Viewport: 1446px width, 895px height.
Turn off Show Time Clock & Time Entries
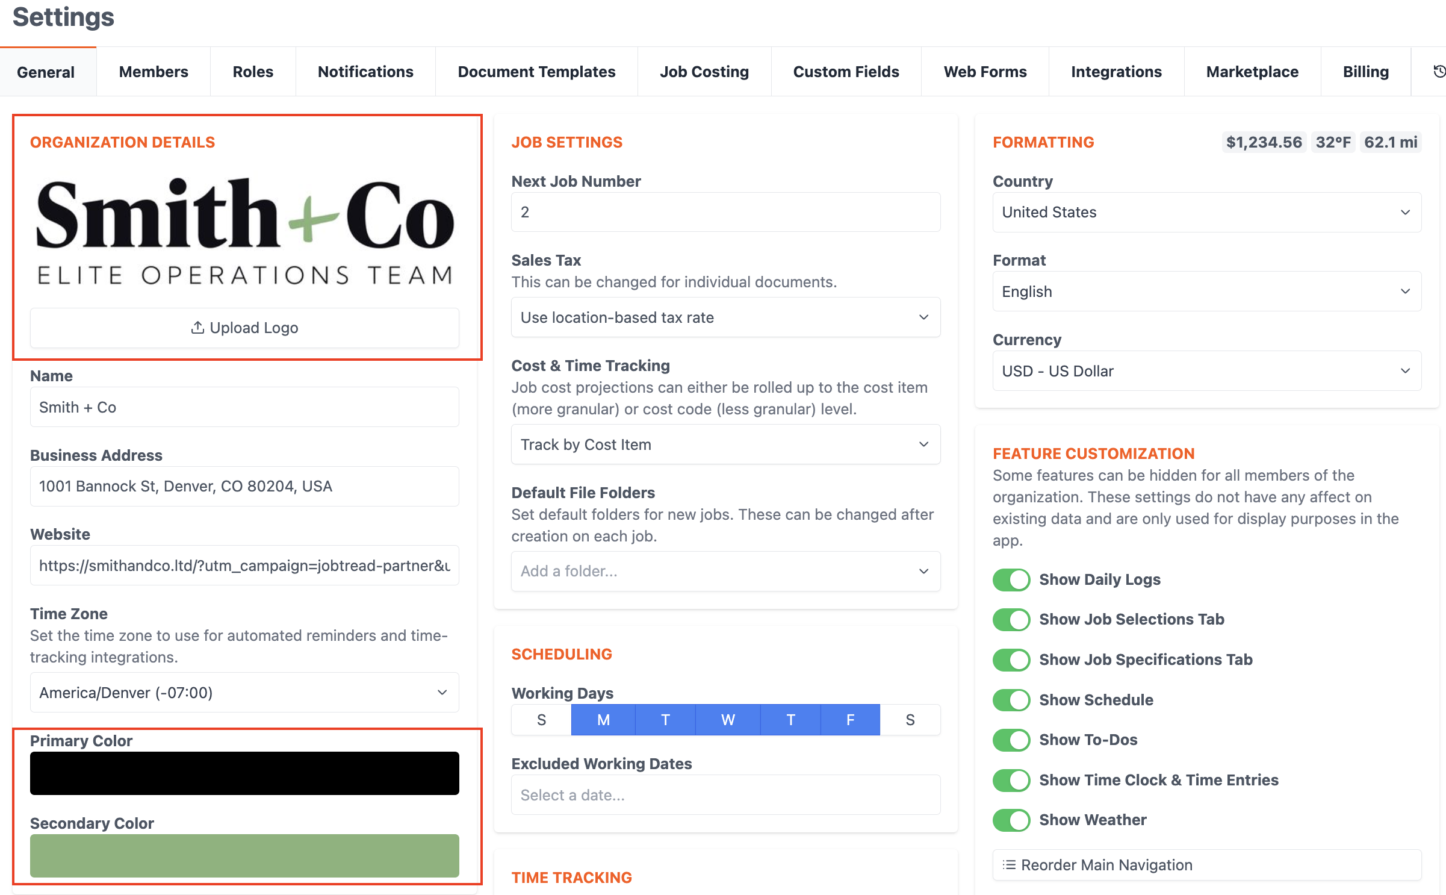click(1011, 780)
